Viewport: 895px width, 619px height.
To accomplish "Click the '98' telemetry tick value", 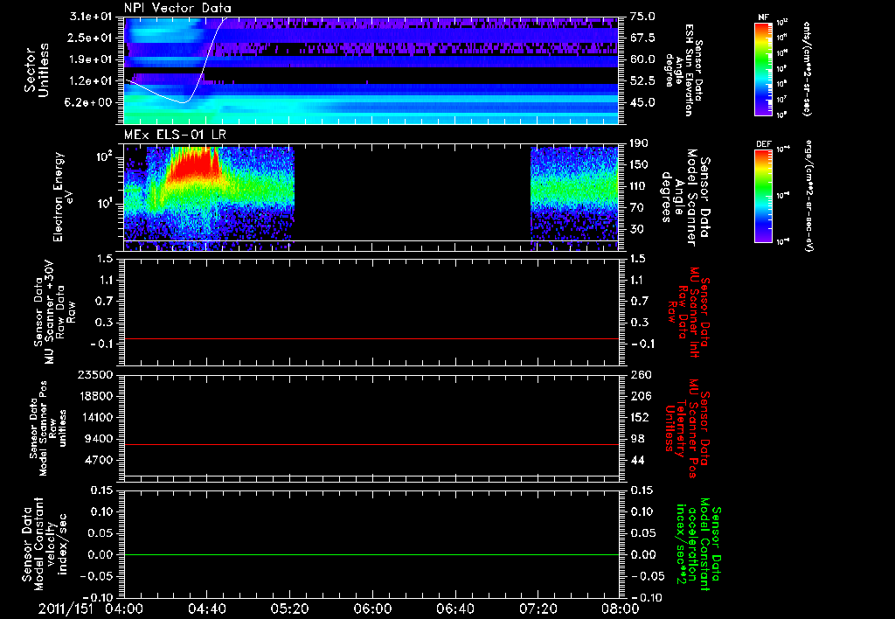I will tap(637, 439).
